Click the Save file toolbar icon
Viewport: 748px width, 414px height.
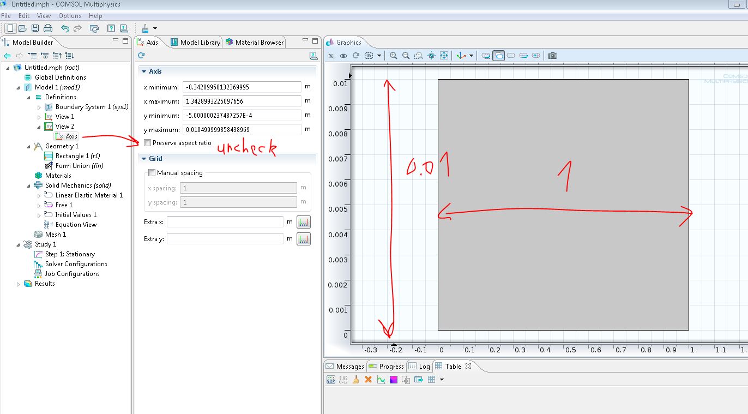[x=35, y=28]
